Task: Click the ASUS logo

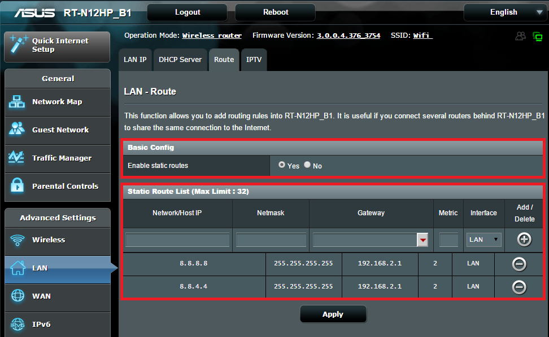Action: coord(34,13)
